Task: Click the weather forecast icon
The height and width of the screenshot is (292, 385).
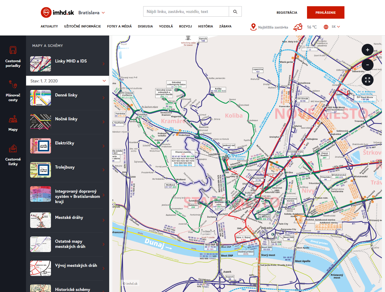Action: point(298,27)
